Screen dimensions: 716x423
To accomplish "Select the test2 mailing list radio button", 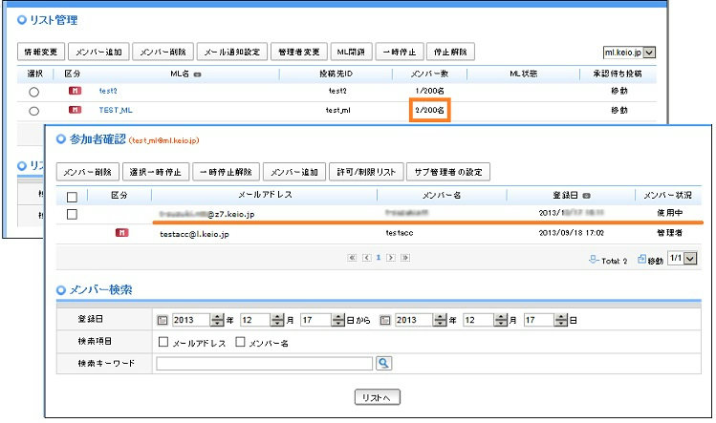I will (34, 92).
